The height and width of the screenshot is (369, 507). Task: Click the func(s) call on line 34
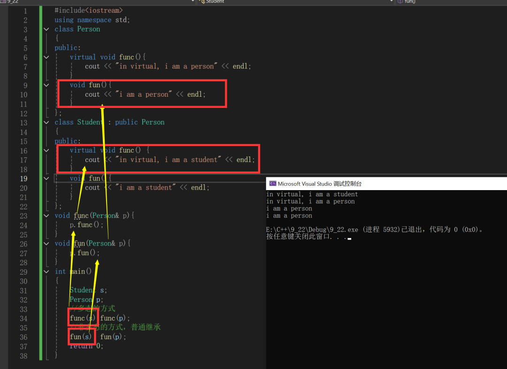point(83,318)
